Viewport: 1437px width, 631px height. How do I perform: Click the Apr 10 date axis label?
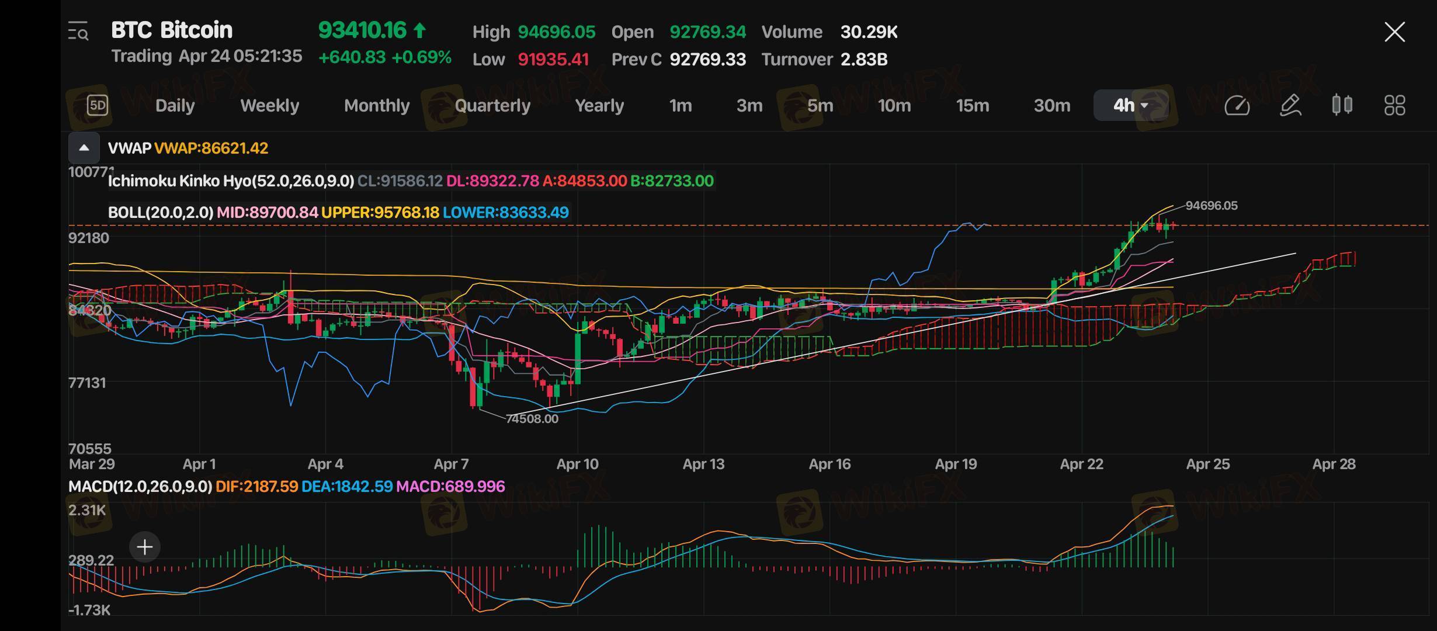click(x=577, y=464)
